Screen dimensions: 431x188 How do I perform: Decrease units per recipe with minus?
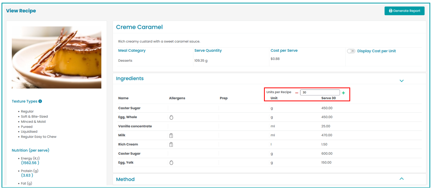point(297,93)
